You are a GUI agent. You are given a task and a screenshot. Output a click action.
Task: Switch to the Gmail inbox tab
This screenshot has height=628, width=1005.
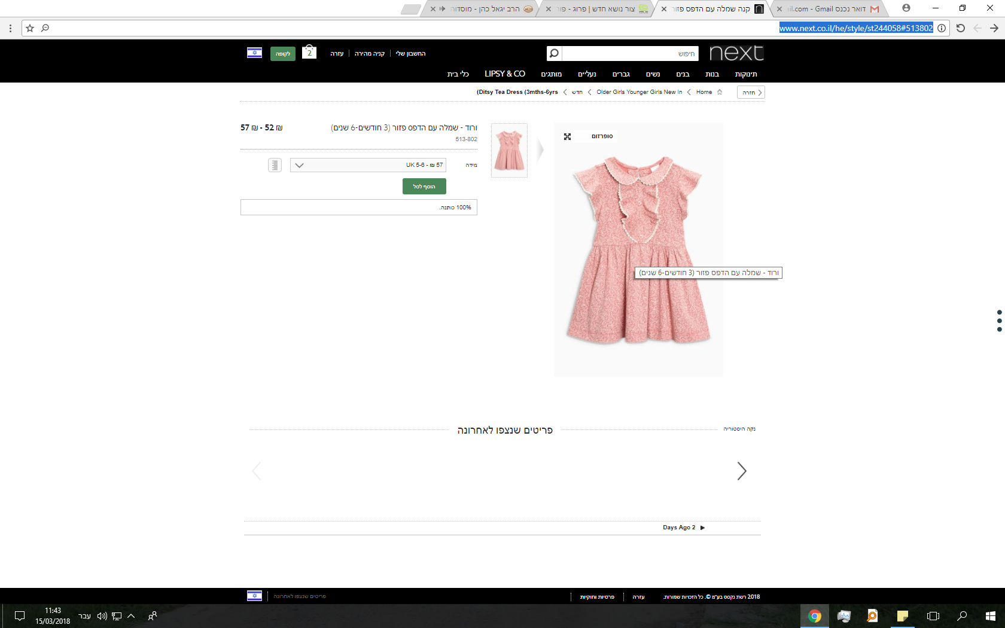[x=832, y=9]
